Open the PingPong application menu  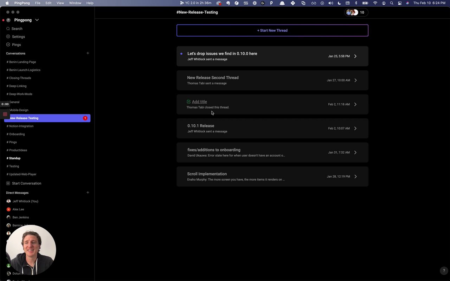point(22,3)
